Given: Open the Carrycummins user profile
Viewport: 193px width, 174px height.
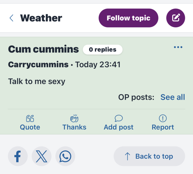Looking at the screenshot, I should coord(38,64).
